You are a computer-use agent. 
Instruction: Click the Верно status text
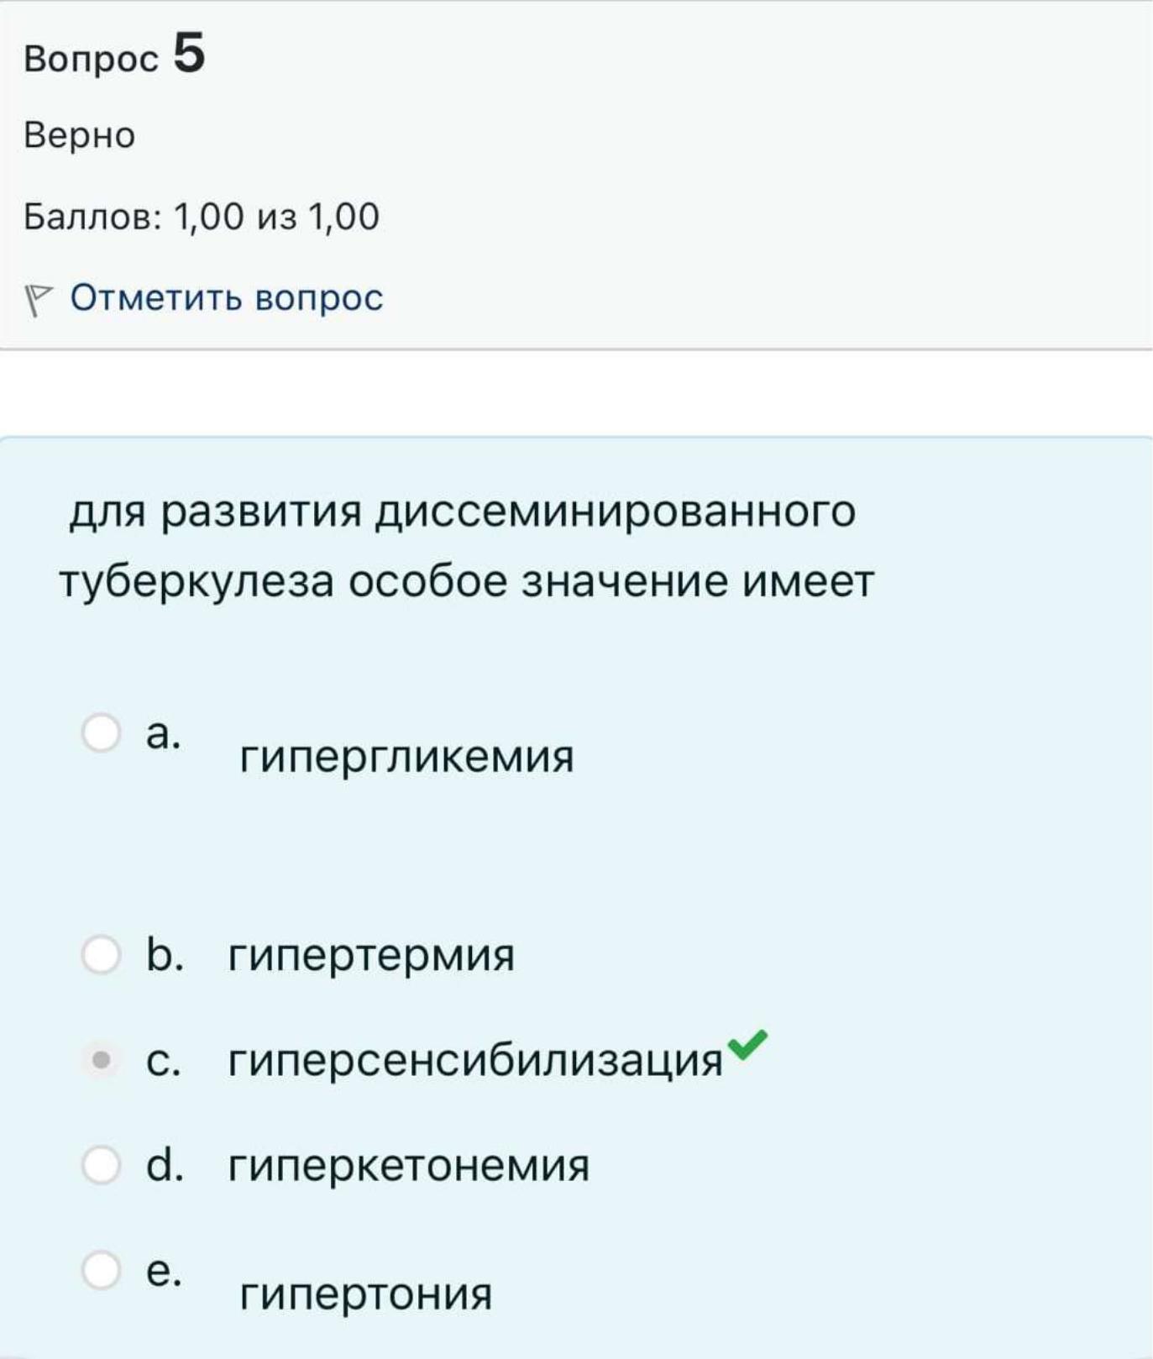tap(80, 135)
